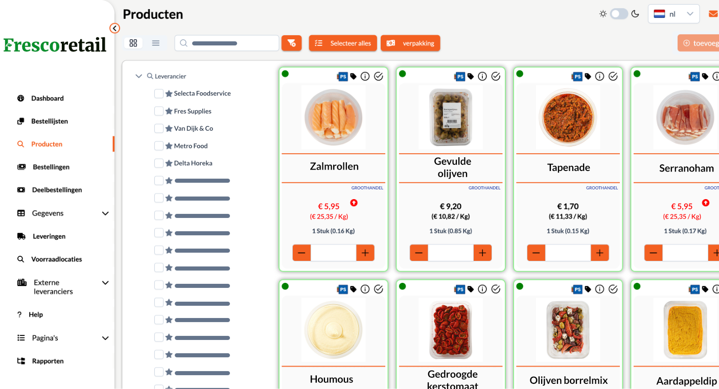Click the PS badge on Houmous card
The width and height of the screenshot is (719, 389).
click(342, 289)
